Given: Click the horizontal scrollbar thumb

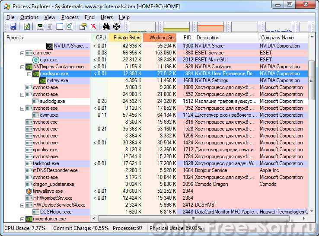Looking at the screenshot, I should tap(194, 219).
